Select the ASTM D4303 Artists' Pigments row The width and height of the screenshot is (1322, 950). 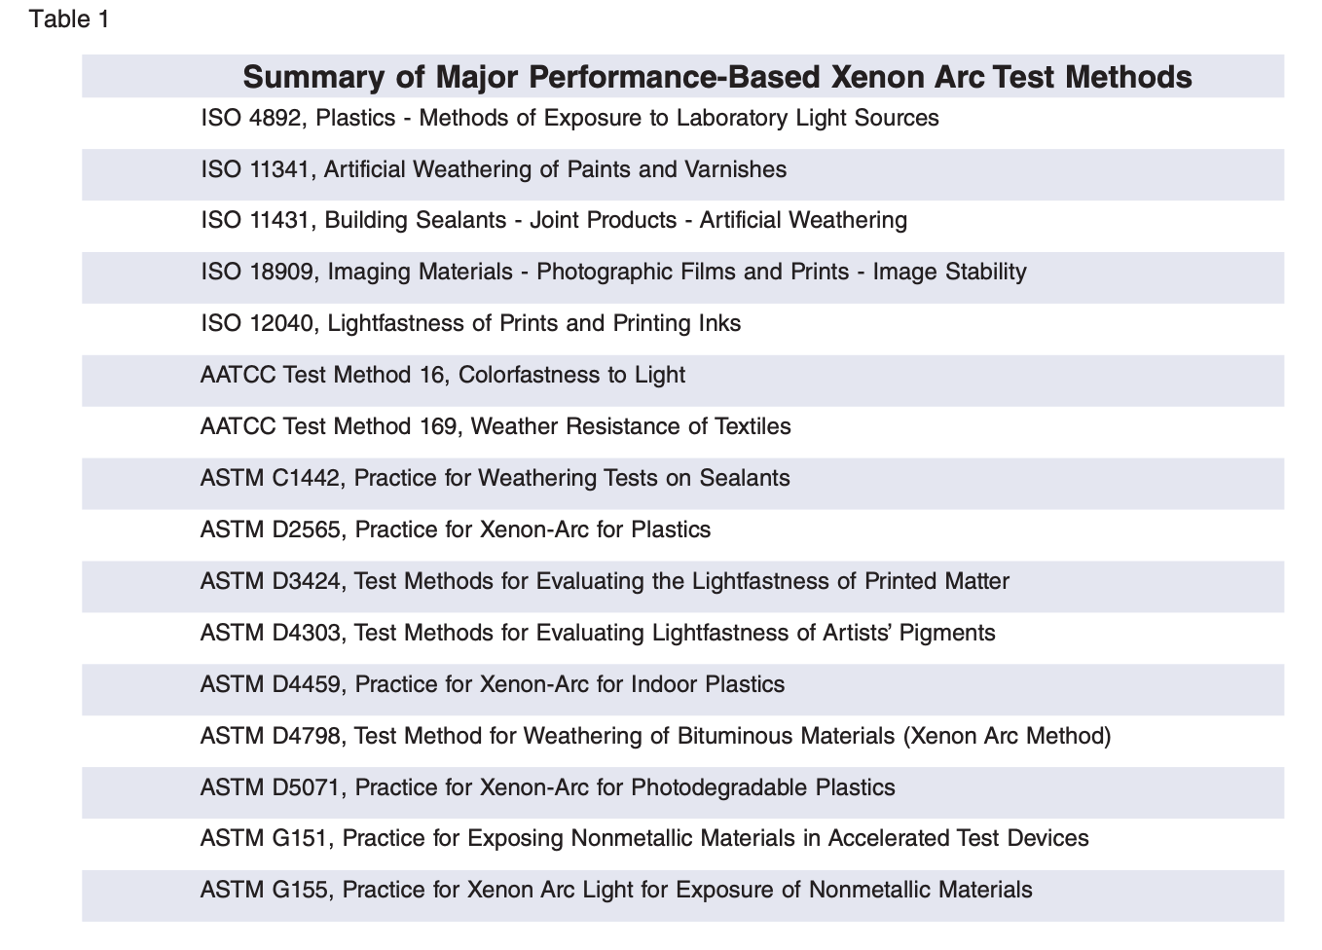(x=598, y=634)
